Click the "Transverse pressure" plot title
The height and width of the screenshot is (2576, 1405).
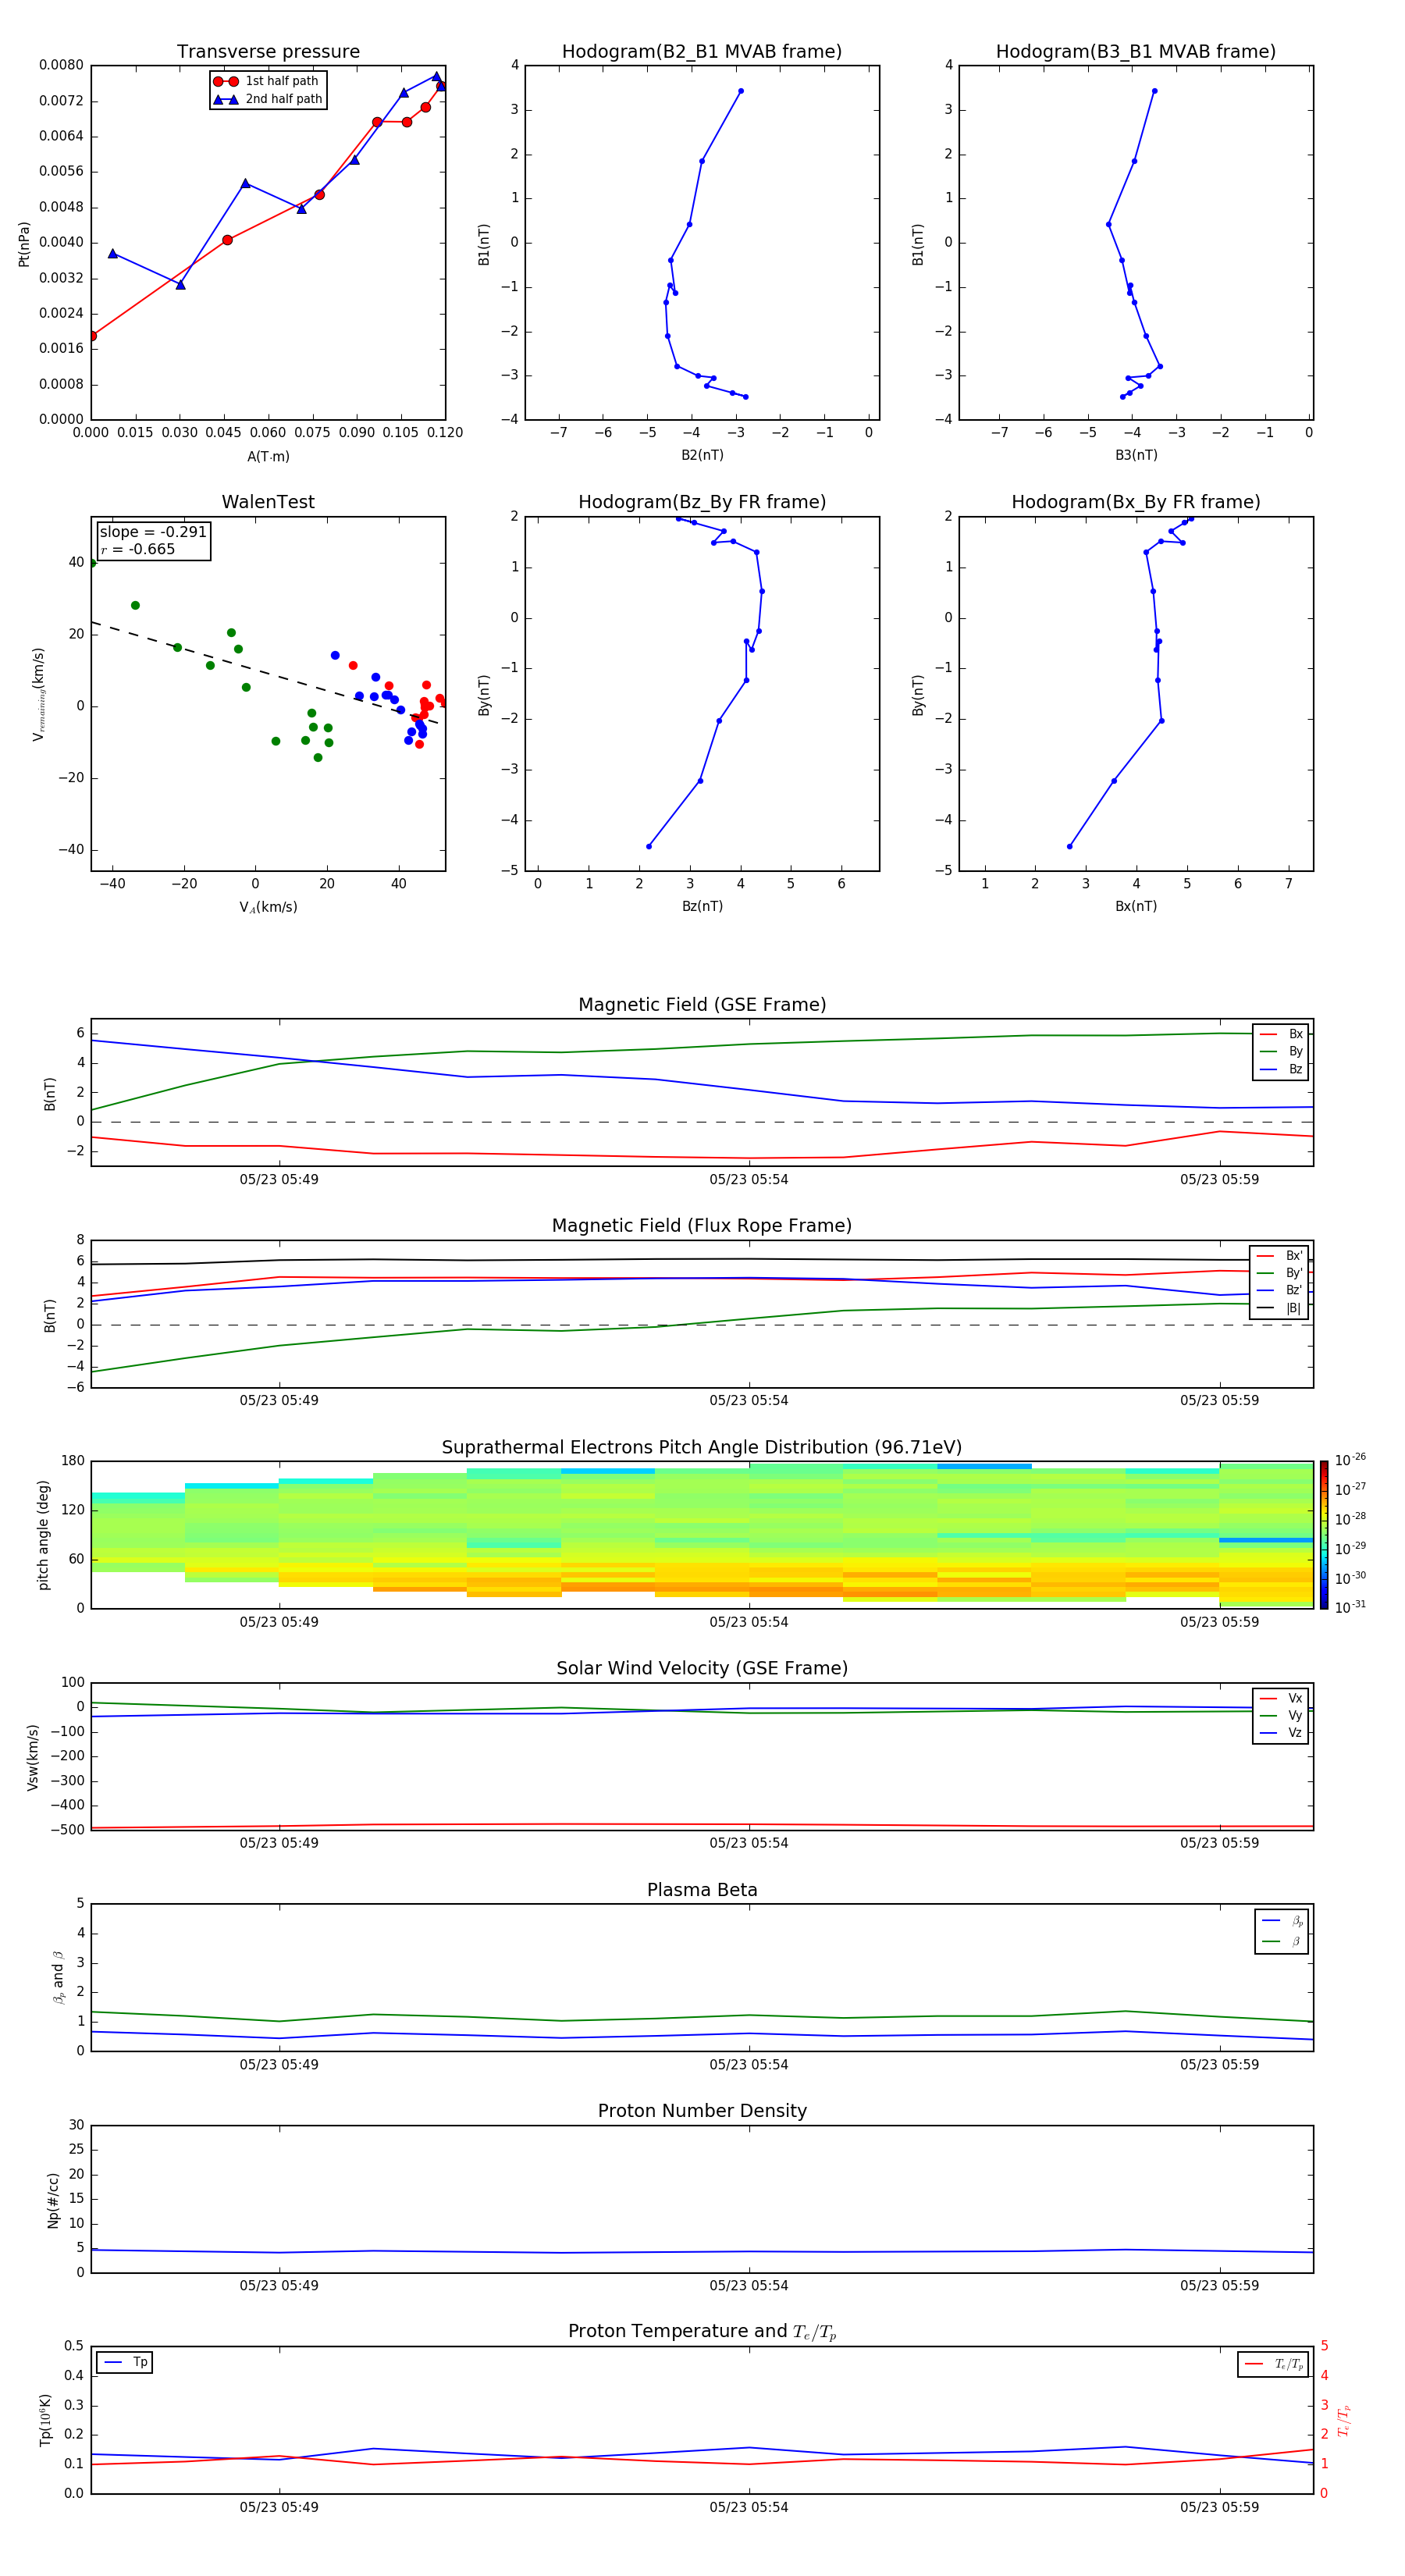tap(268, 52)
